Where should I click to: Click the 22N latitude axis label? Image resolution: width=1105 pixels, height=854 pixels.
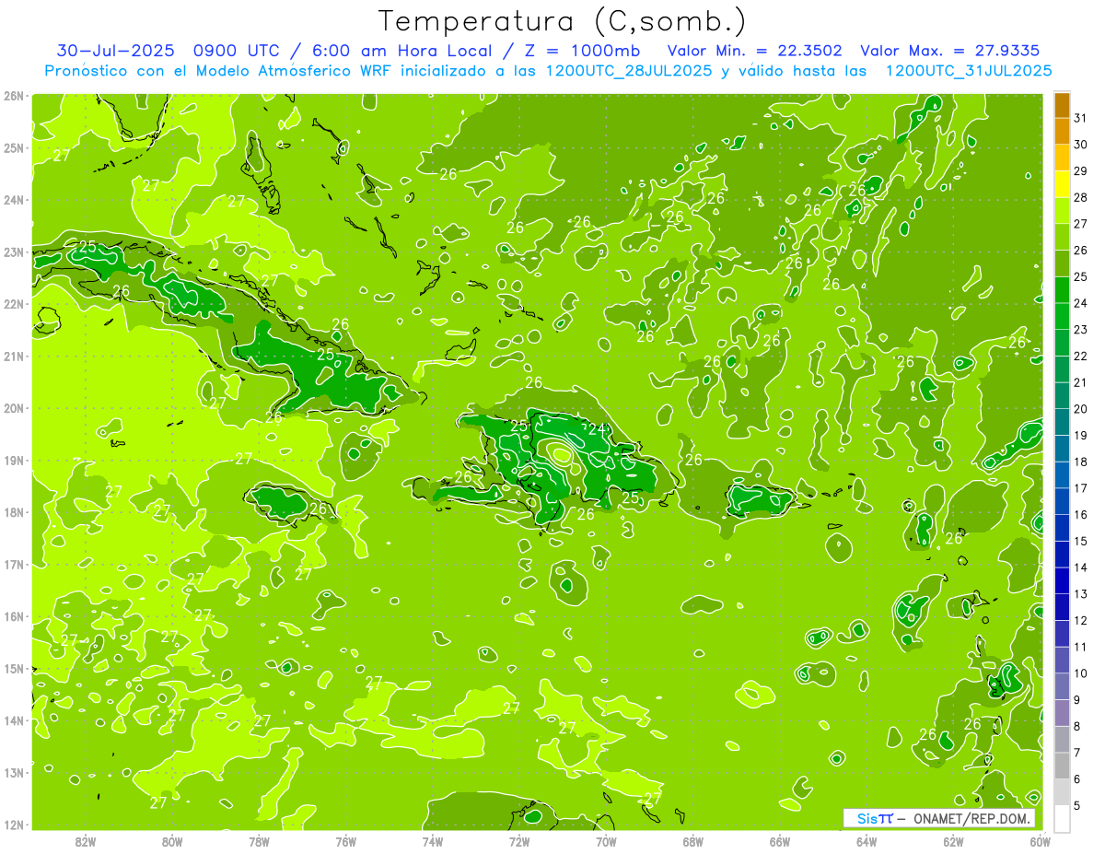pyautogui.click(x=14, y=304)
